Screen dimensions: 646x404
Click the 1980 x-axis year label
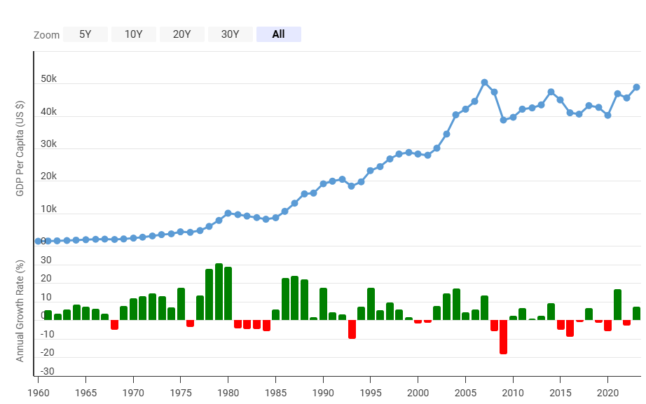(228, 393)
